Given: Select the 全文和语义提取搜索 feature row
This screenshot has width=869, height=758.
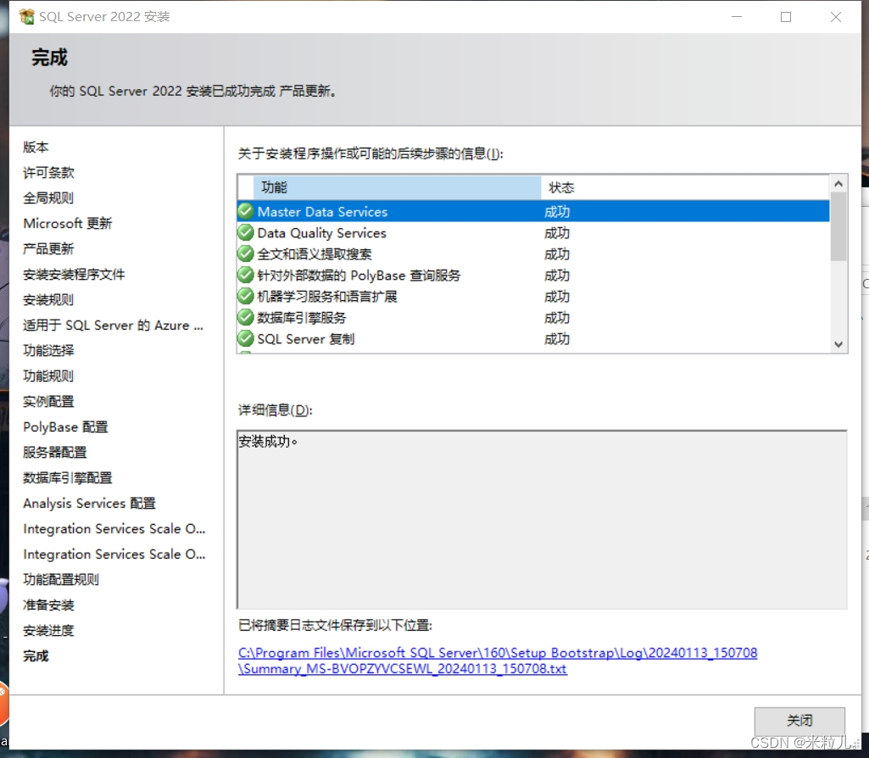Looking at the screenshot, I should (x=534, y=254).
